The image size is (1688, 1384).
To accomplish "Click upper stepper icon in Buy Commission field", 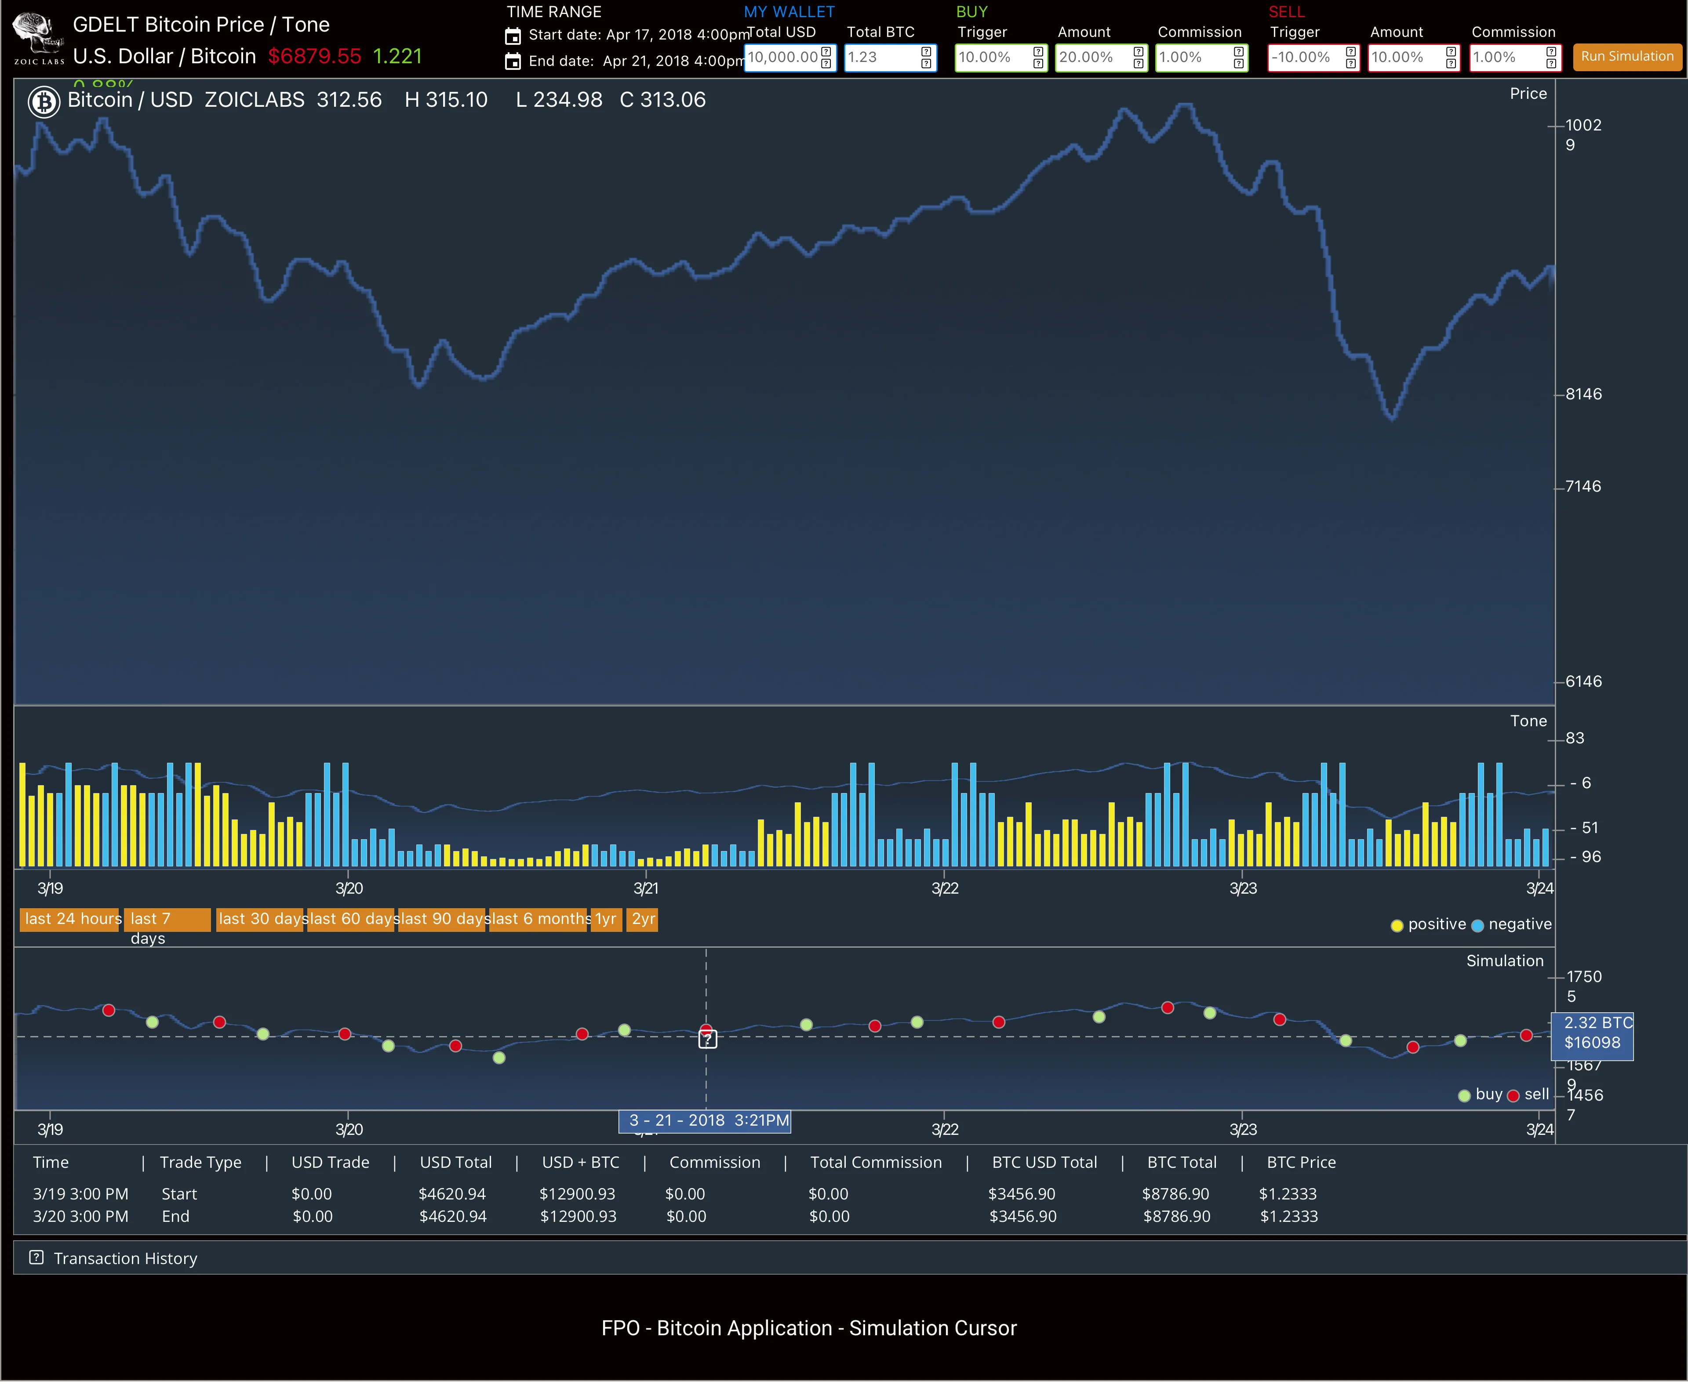I will coord(1238,52).
